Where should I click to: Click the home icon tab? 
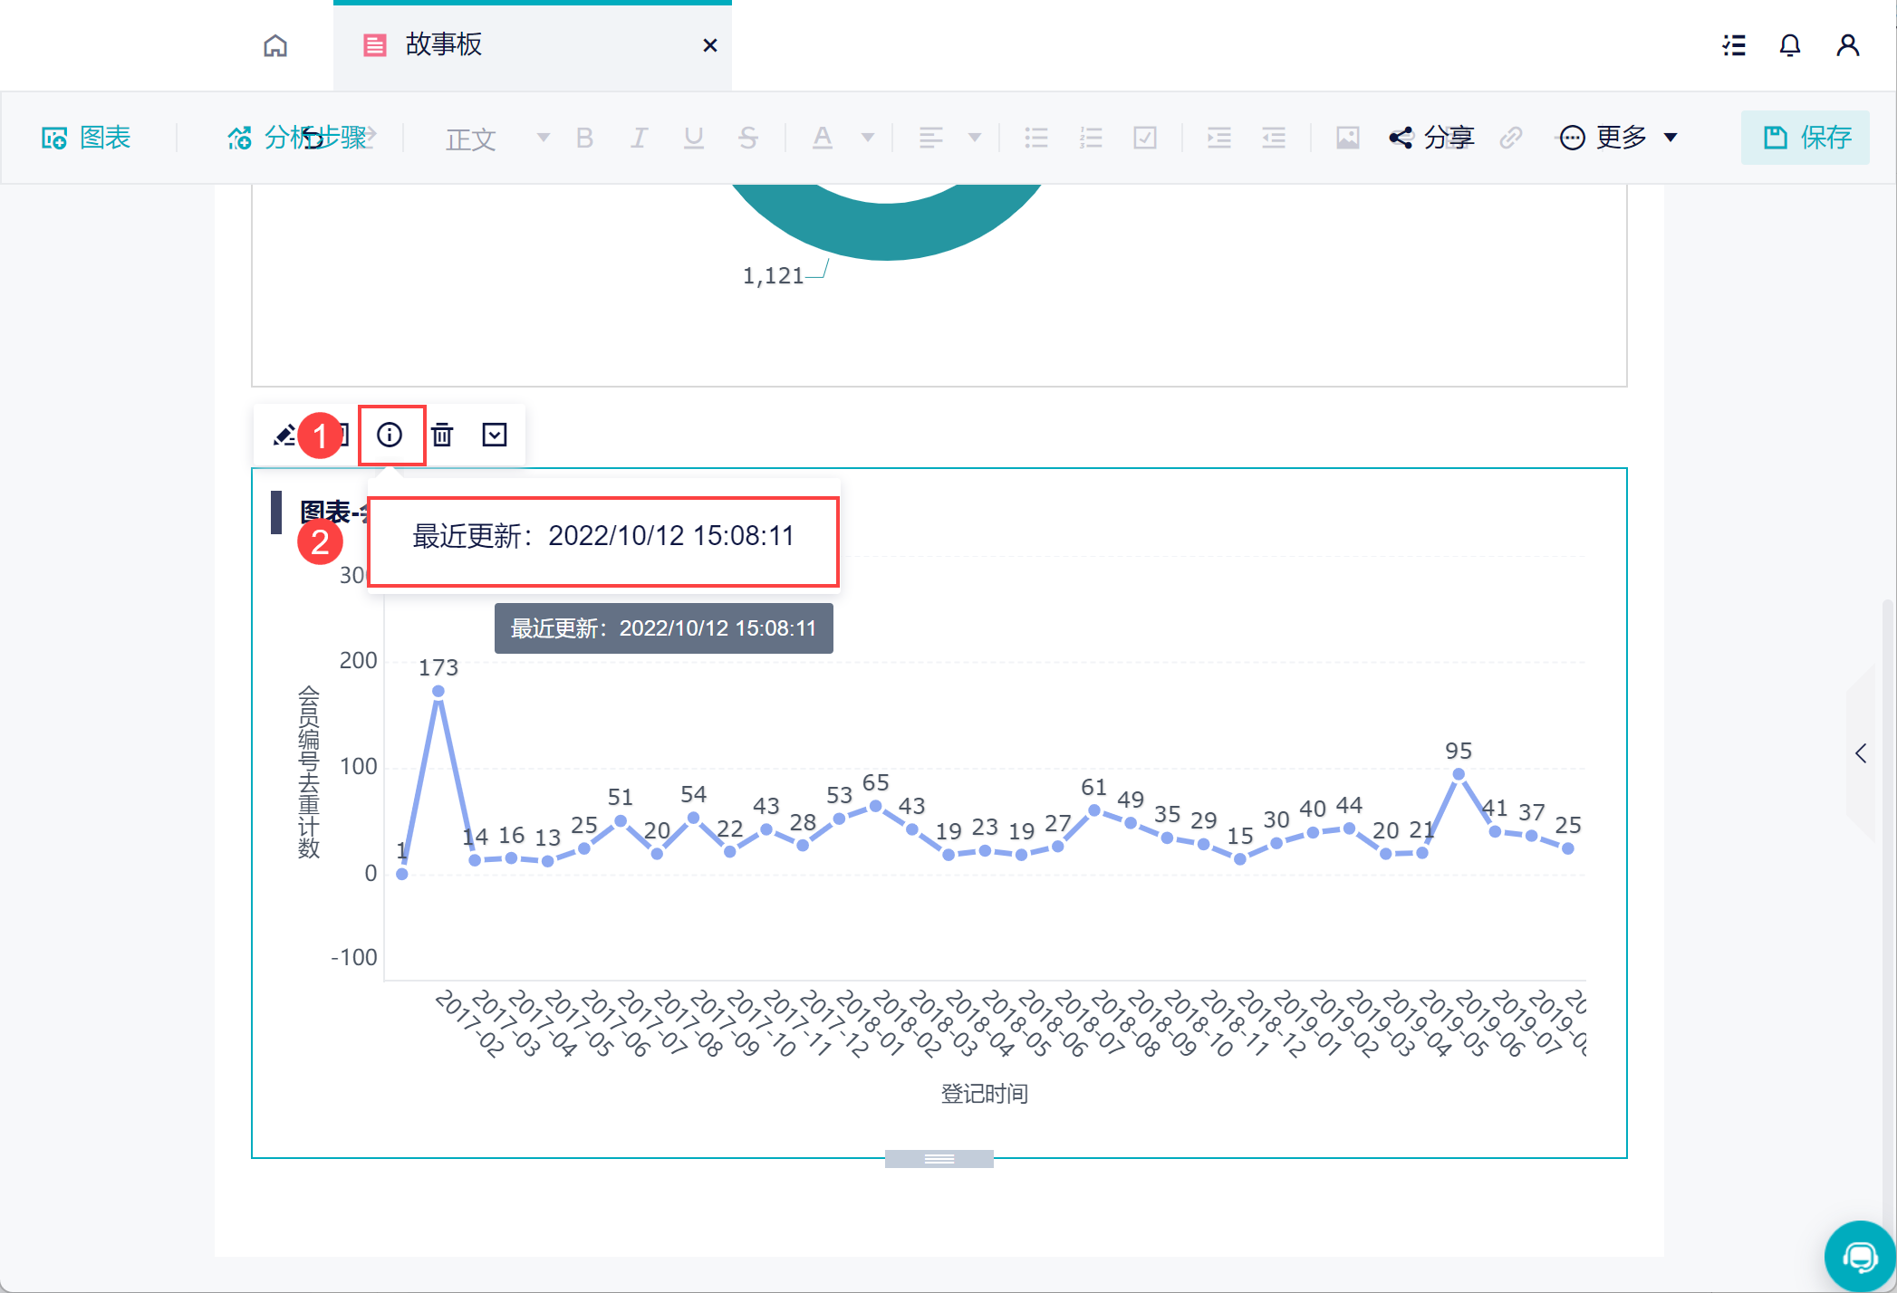(275, 45)
